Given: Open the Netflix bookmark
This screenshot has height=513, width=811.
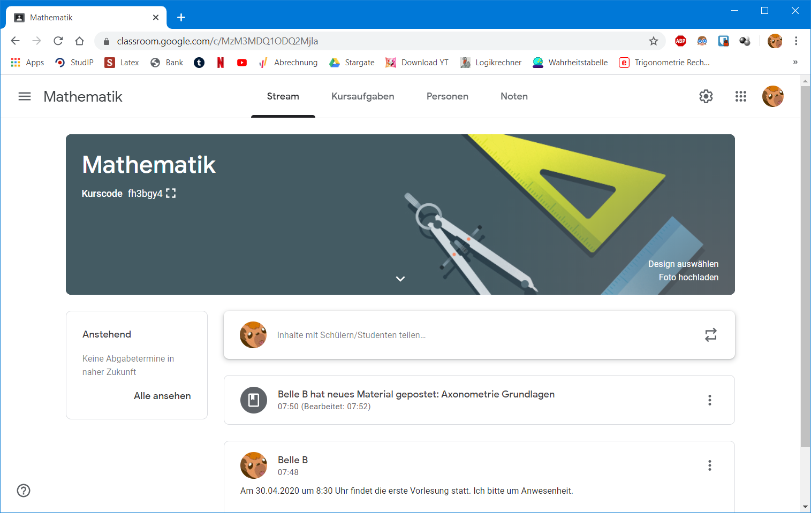Looking at the screenshot, I should click(x=221, y=63).
